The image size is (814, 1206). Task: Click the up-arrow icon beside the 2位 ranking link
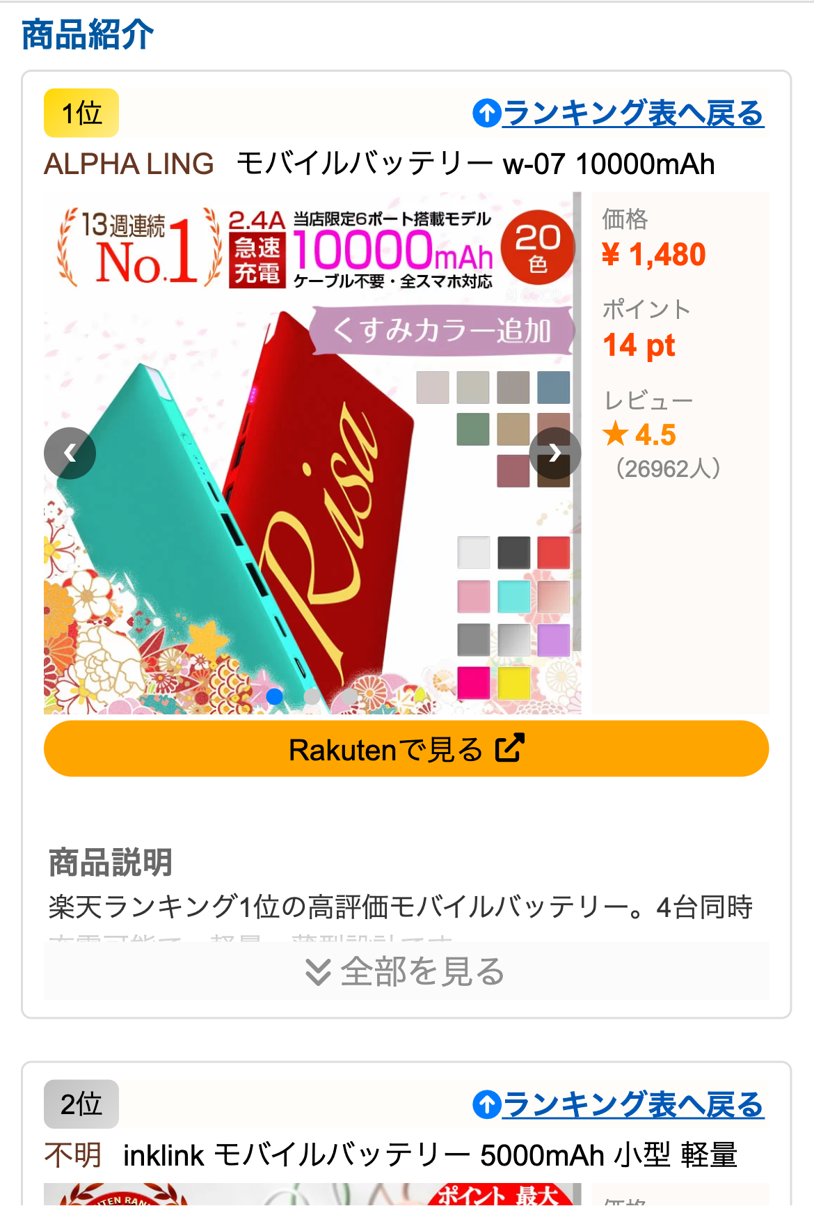[x=487, y=1104]
